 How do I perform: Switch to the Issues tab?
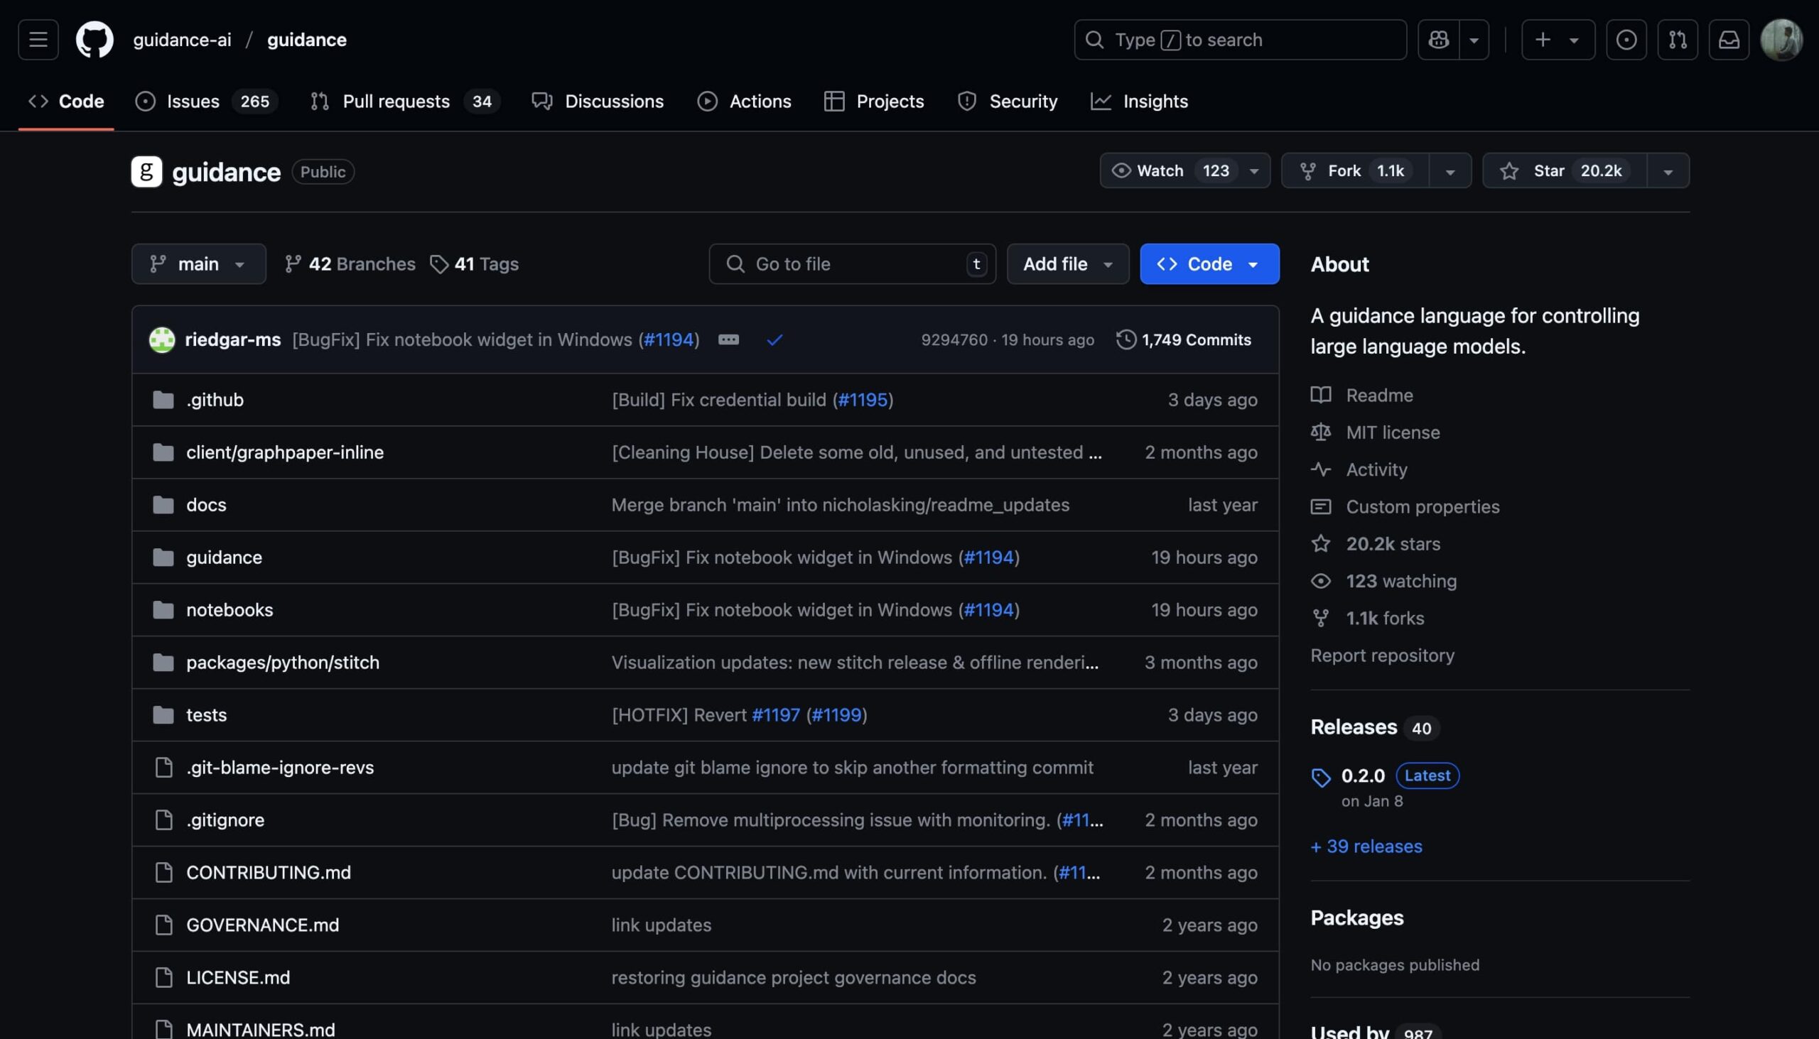pyautogui.click(x=193, y=102)
